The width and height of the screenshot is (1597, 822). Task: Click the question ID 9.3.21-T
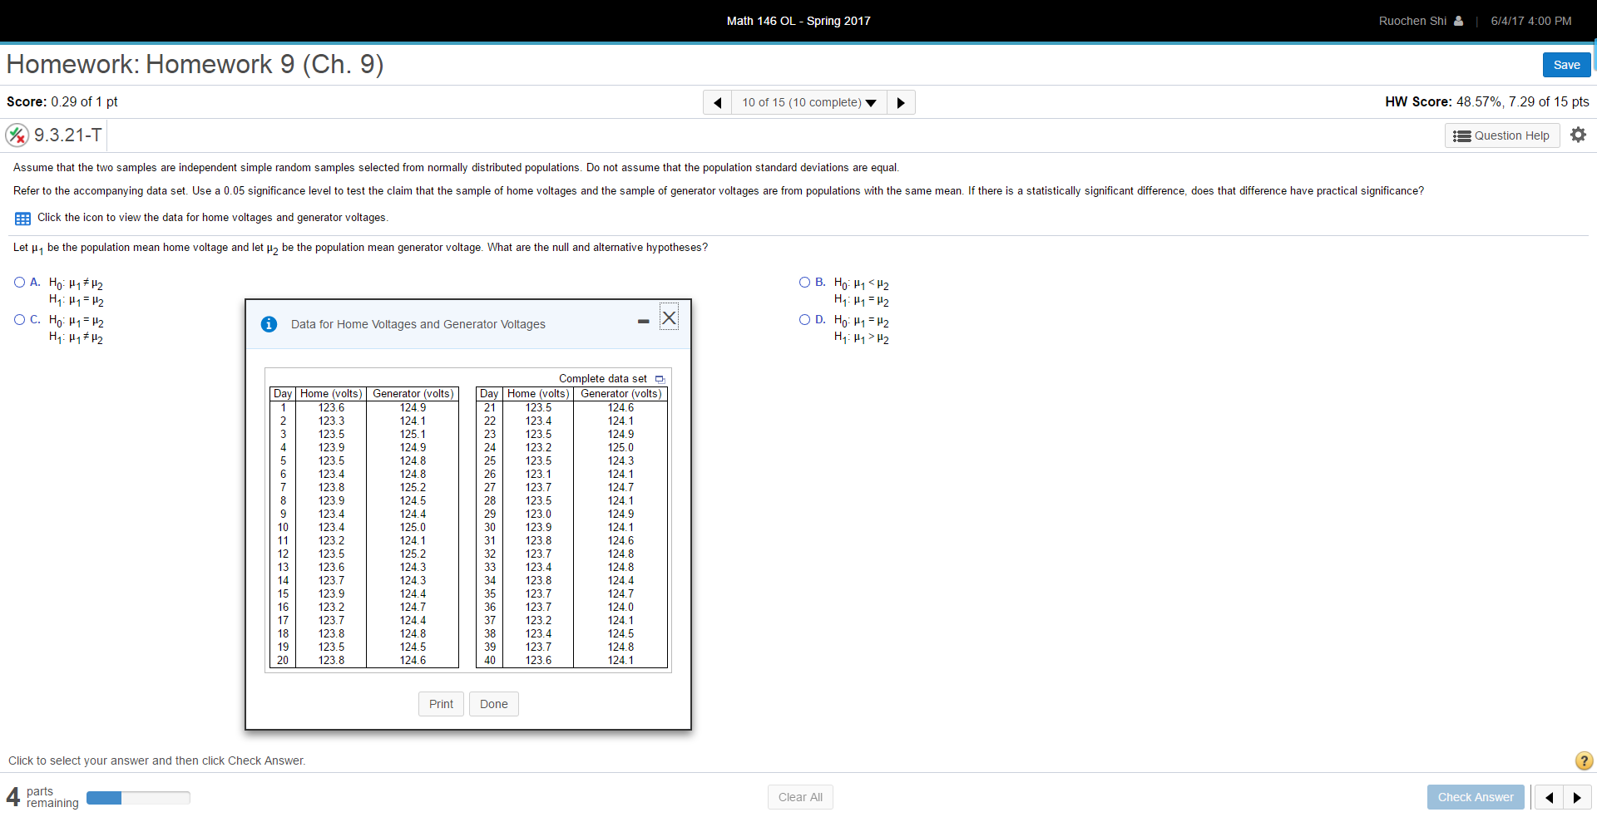click(x=68, y=135)
